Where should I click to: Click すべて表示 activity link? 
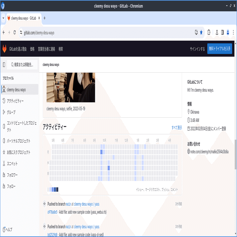point(177,128)
